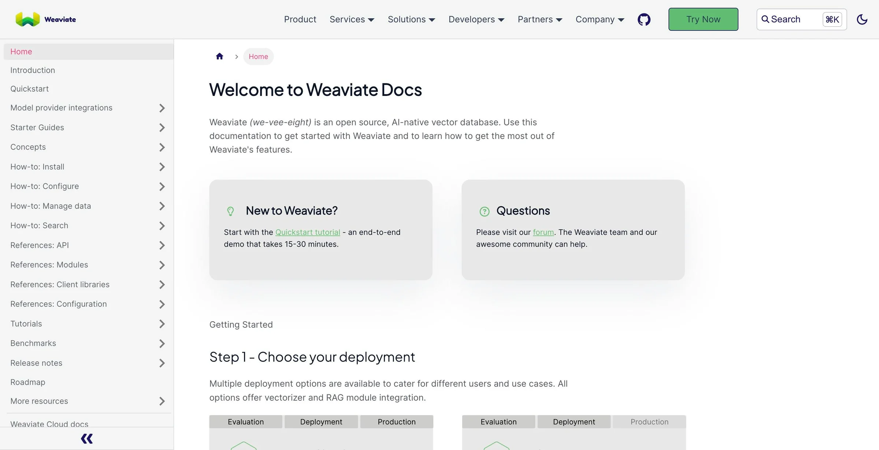Expand How-to: Search chevron
Screen dimensions: 879x450
coord(162,226)
